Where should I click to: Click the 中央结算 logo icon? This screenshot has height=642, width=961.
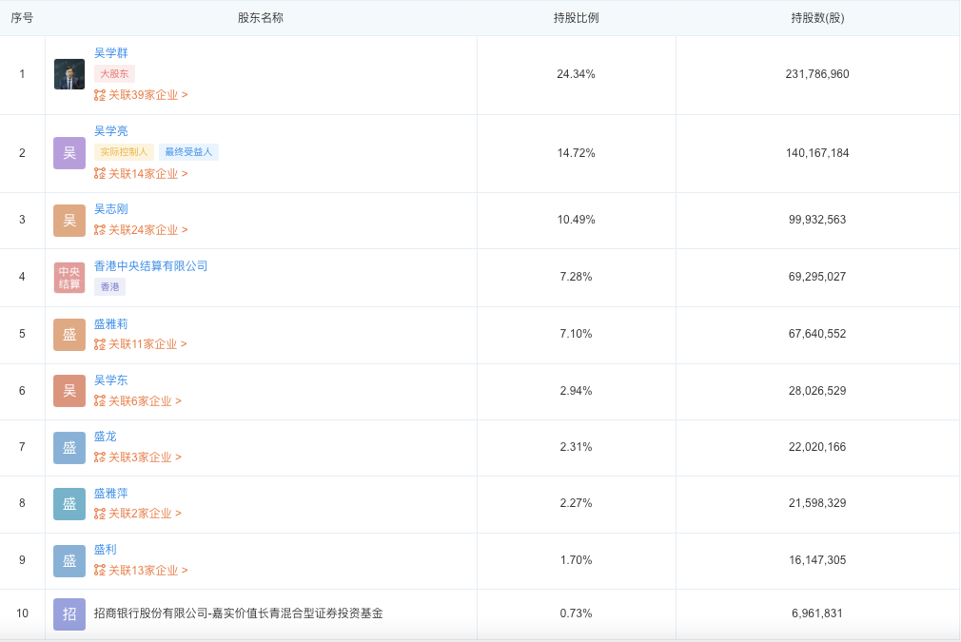pyautogui.click(x=69, y=278)
